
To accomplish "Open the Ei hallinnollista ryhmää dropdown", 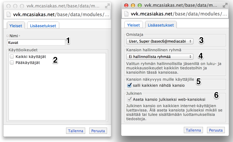I will tap(160, 57).
